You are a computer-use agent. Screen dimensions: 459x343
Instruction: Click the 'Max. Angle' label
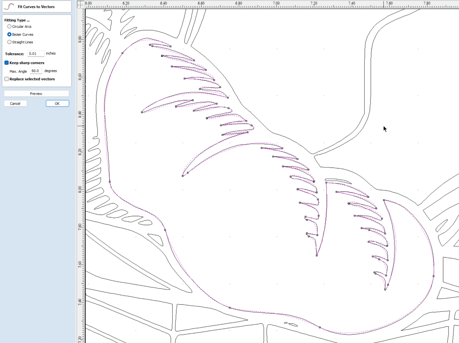tap(18, 71)
